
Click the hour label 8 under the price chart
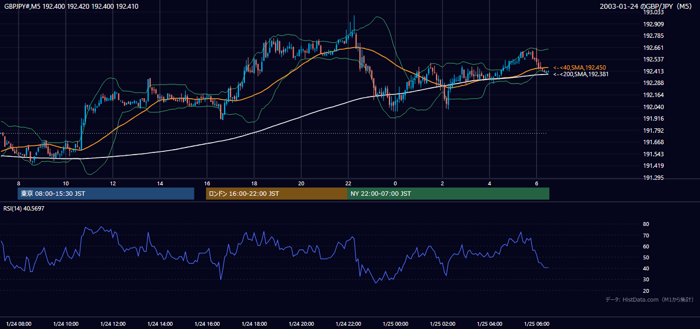pos(19,183)
